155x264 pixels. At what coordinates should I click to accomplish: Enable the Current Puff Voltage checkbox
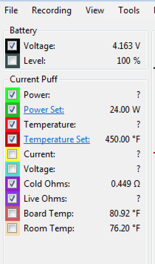(12, 169)
